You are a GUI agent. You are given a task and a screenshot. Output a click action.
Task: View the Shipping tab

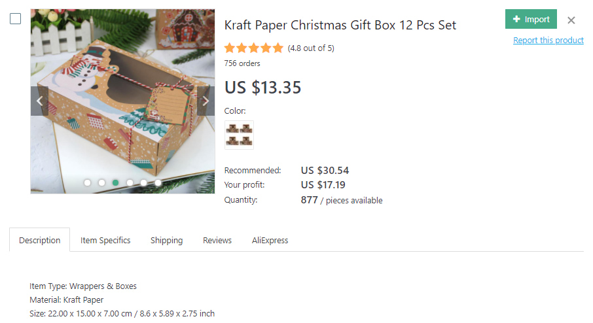coord(166,240)
